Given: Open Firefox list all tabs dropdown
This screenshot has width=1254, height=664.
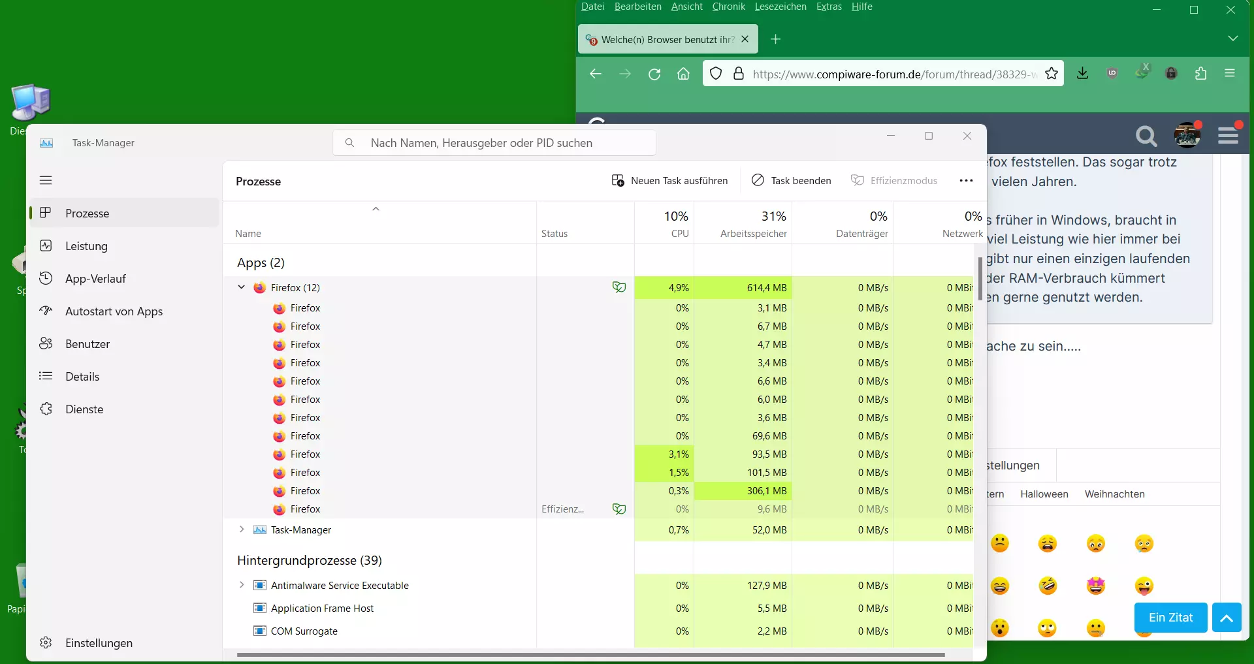Looking at the screenshot, I should click(1232, 39).
